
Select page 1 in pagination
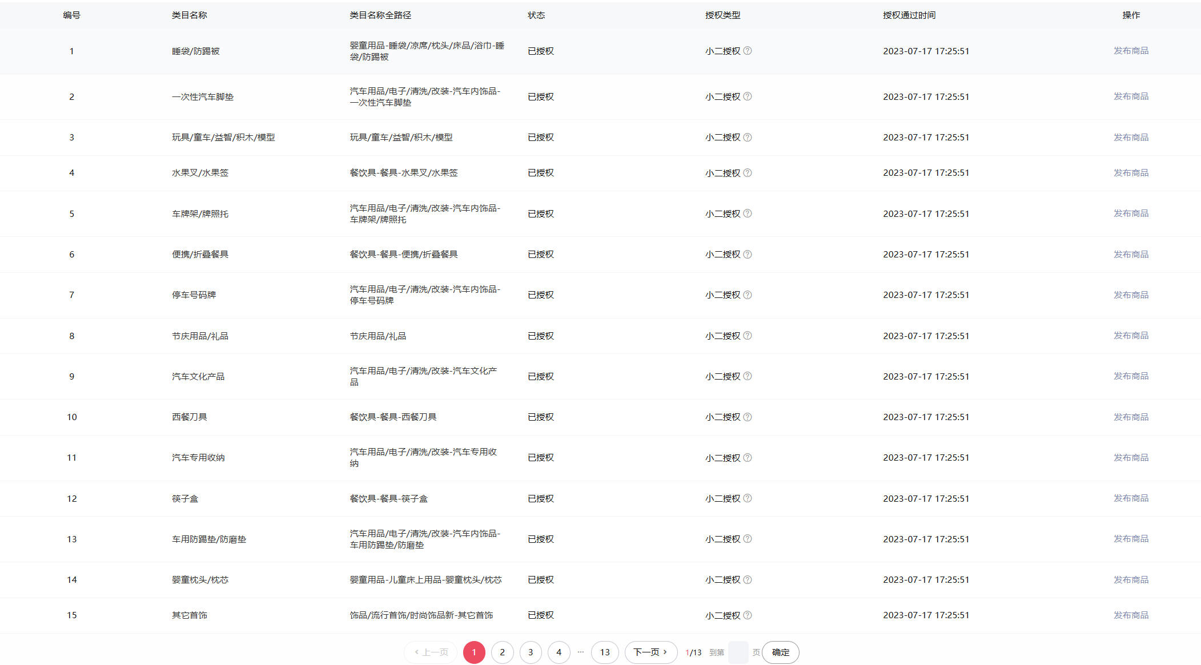pyautogui.click(x=474, y=652)
